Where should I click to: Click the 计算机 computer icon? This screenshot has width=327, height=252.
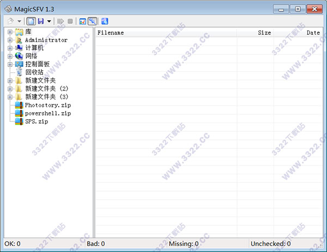[19, 48]
